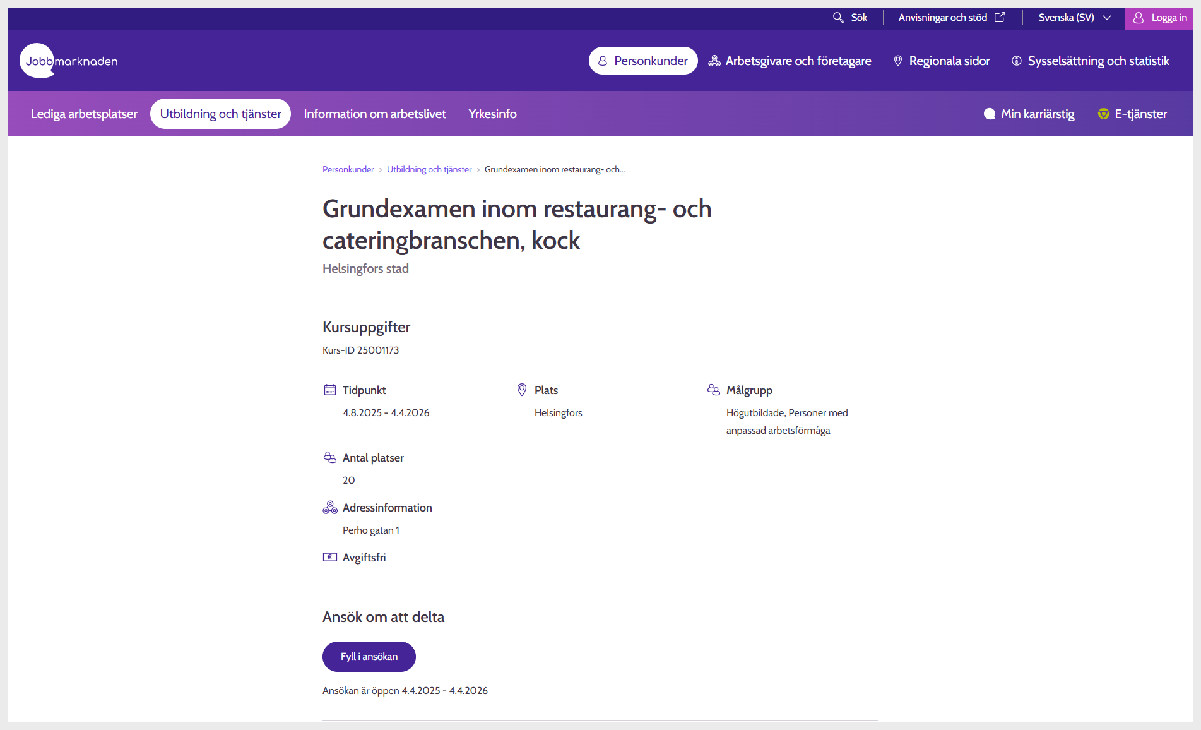Screen dimensions: 1201x730
Task: Click the people icon beside Antal platser
Action: tap(330, 457)
